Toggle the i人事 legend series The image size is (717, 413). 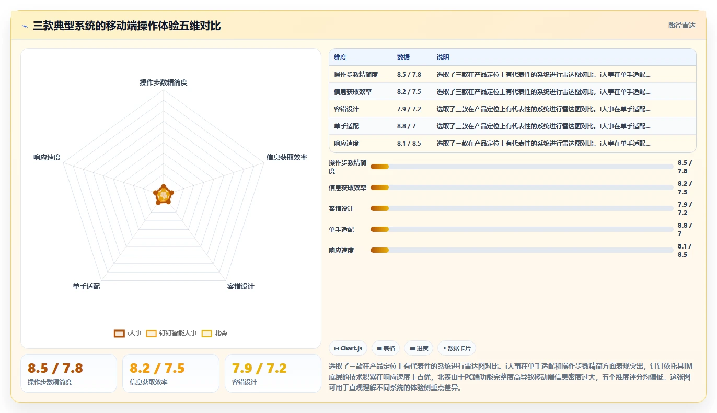(128, 333)
